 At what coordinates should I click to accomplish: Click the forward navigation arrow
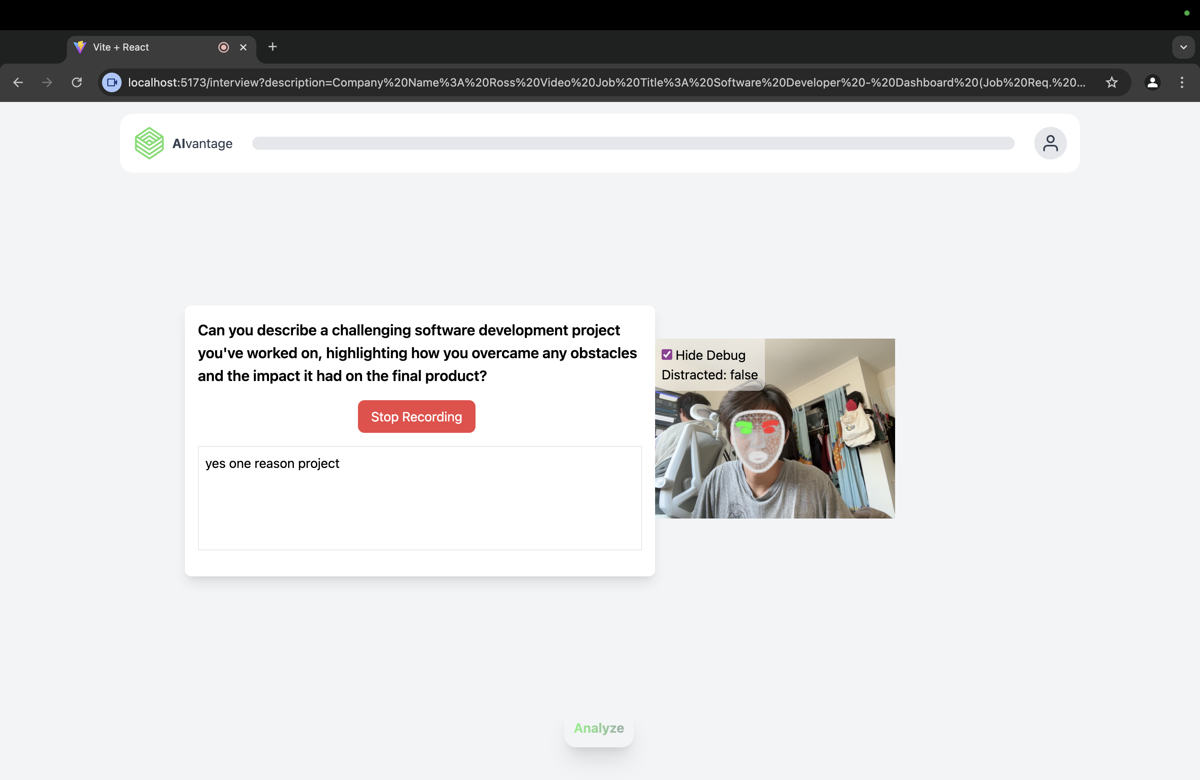[x=47, y=82]
